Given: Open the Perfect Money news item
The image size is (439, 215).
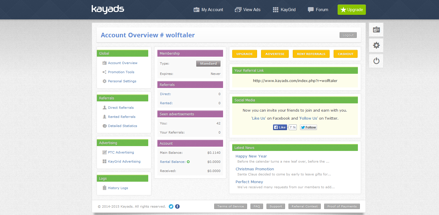Looking at the screenshot, I should click(249, 182).
